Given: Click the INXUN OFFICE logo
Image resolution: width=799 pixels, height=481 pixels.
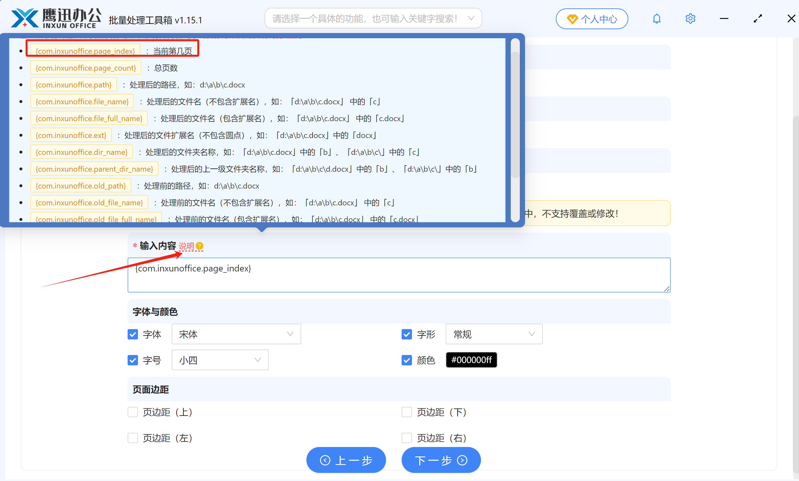Looking at the screenshot, I should (56, 18).
